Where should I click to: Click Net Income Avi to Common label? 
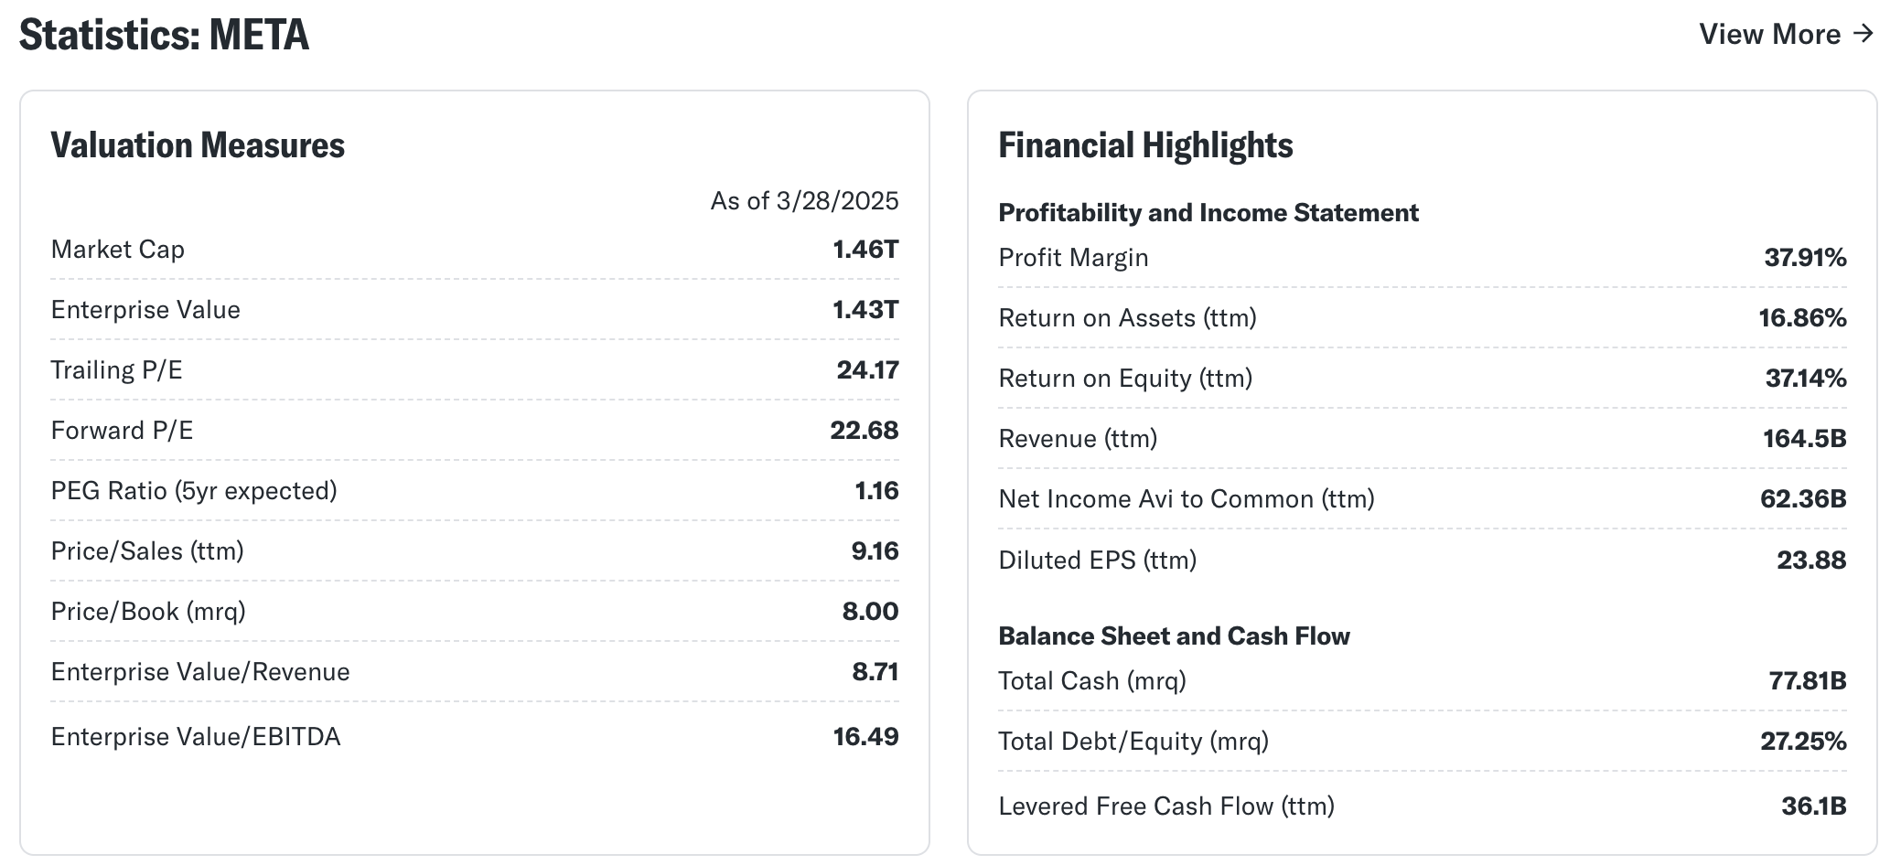tap(1187, 498)
